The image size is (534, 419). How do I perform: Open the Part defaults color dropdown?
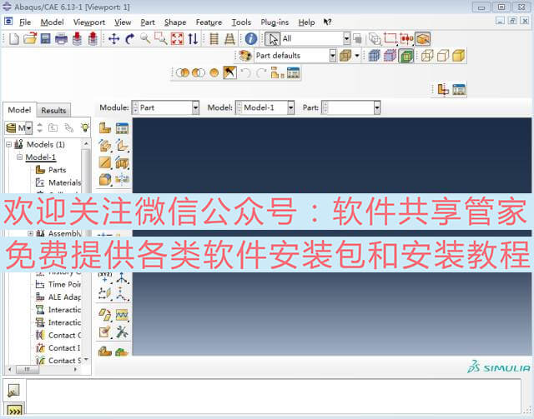(333, 56)
